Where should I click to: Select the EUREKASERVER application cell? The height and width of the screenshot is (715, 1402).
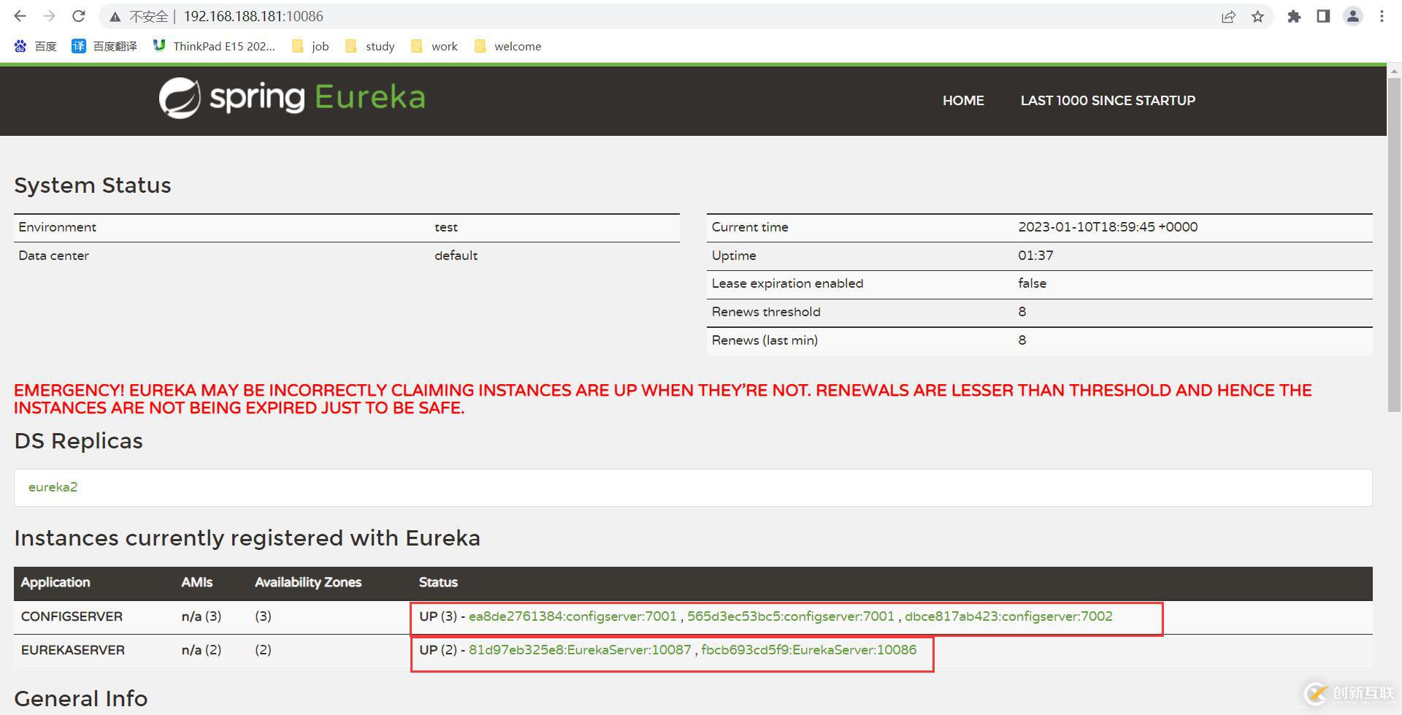(73, 650)
